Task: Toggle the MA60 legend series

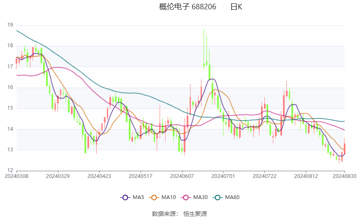Action: [226, 197]
